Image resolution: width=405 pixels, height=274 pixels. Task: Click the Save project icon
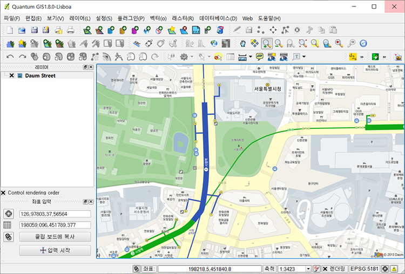tap(34, 30)
